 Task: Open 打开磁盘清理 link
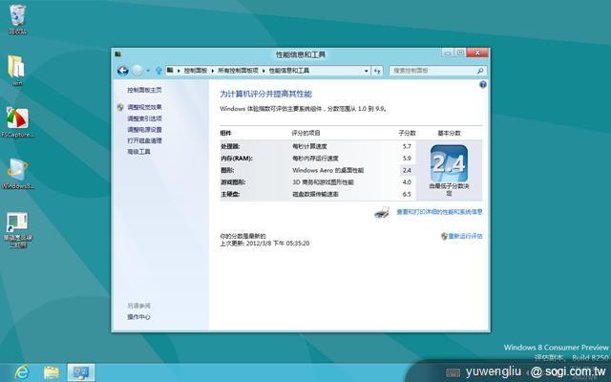coord(144,140)
